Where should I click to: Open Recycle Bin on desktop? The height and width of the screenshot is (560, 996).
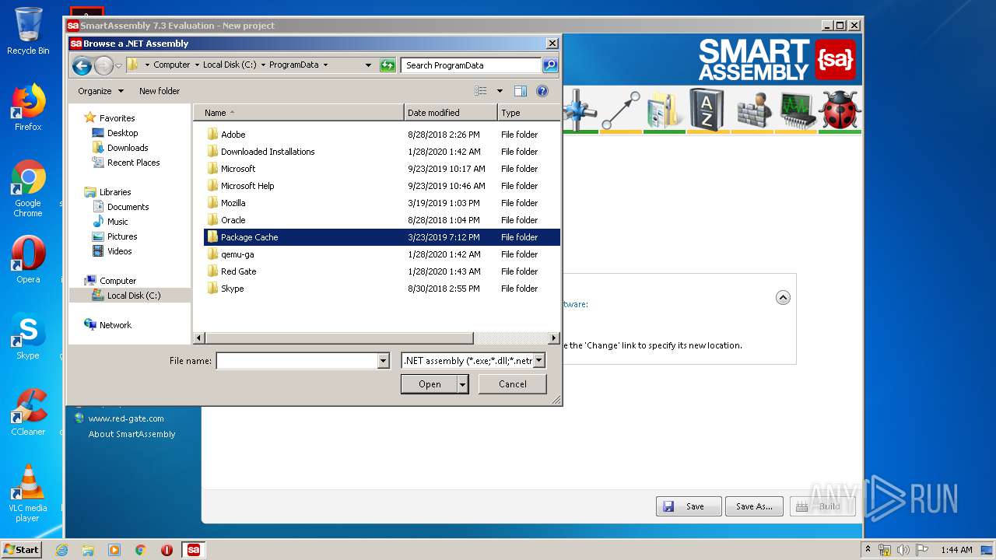click(x=28, y=31)
